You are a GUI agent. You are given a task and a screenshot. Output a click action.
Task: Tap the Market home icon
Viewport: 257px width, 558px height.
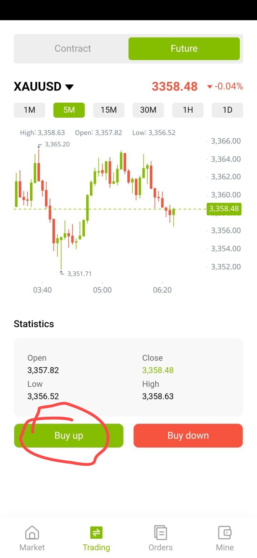tap(32, 533)
